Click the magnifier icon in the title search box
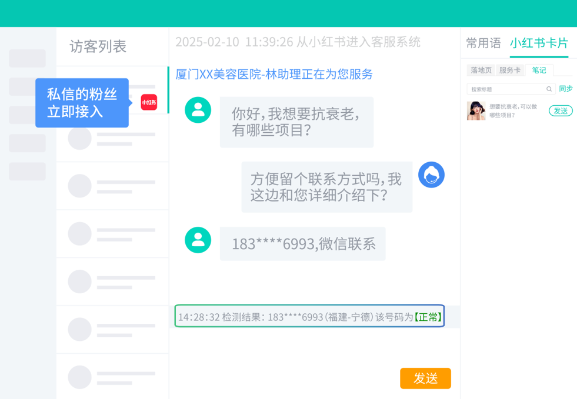The width and height of the screenshot is (577, 399). pos(549,89)
